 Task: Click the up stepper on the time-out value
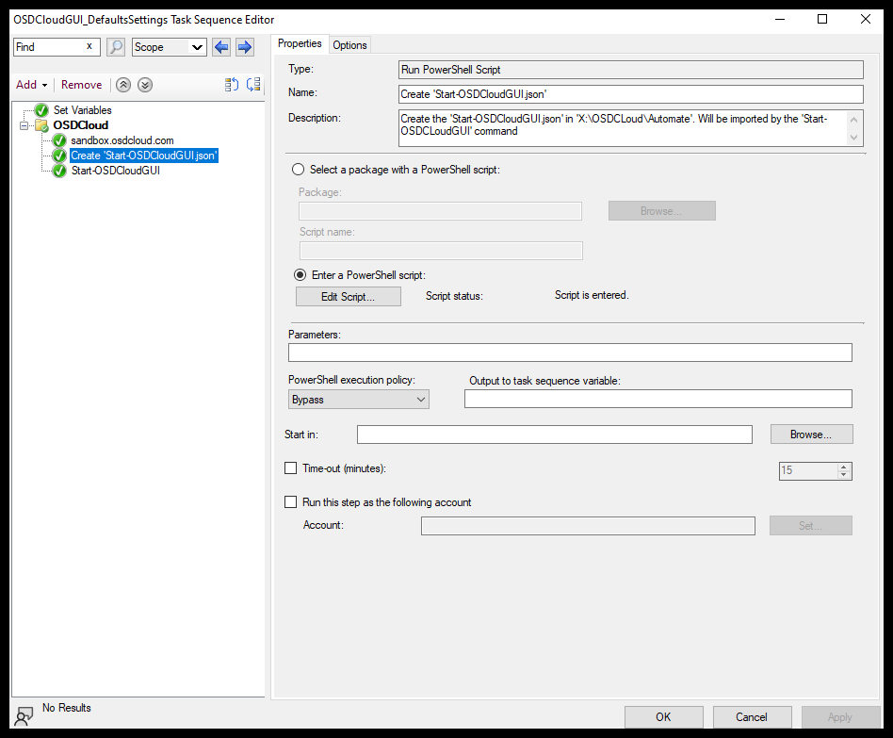pos(845,466)
